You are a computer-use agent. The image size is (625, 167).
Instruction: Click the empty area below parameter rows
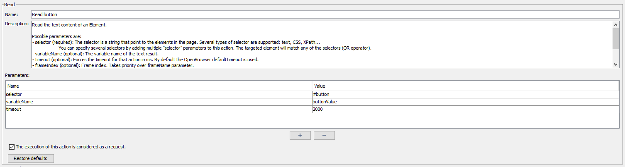click(312, 120)
